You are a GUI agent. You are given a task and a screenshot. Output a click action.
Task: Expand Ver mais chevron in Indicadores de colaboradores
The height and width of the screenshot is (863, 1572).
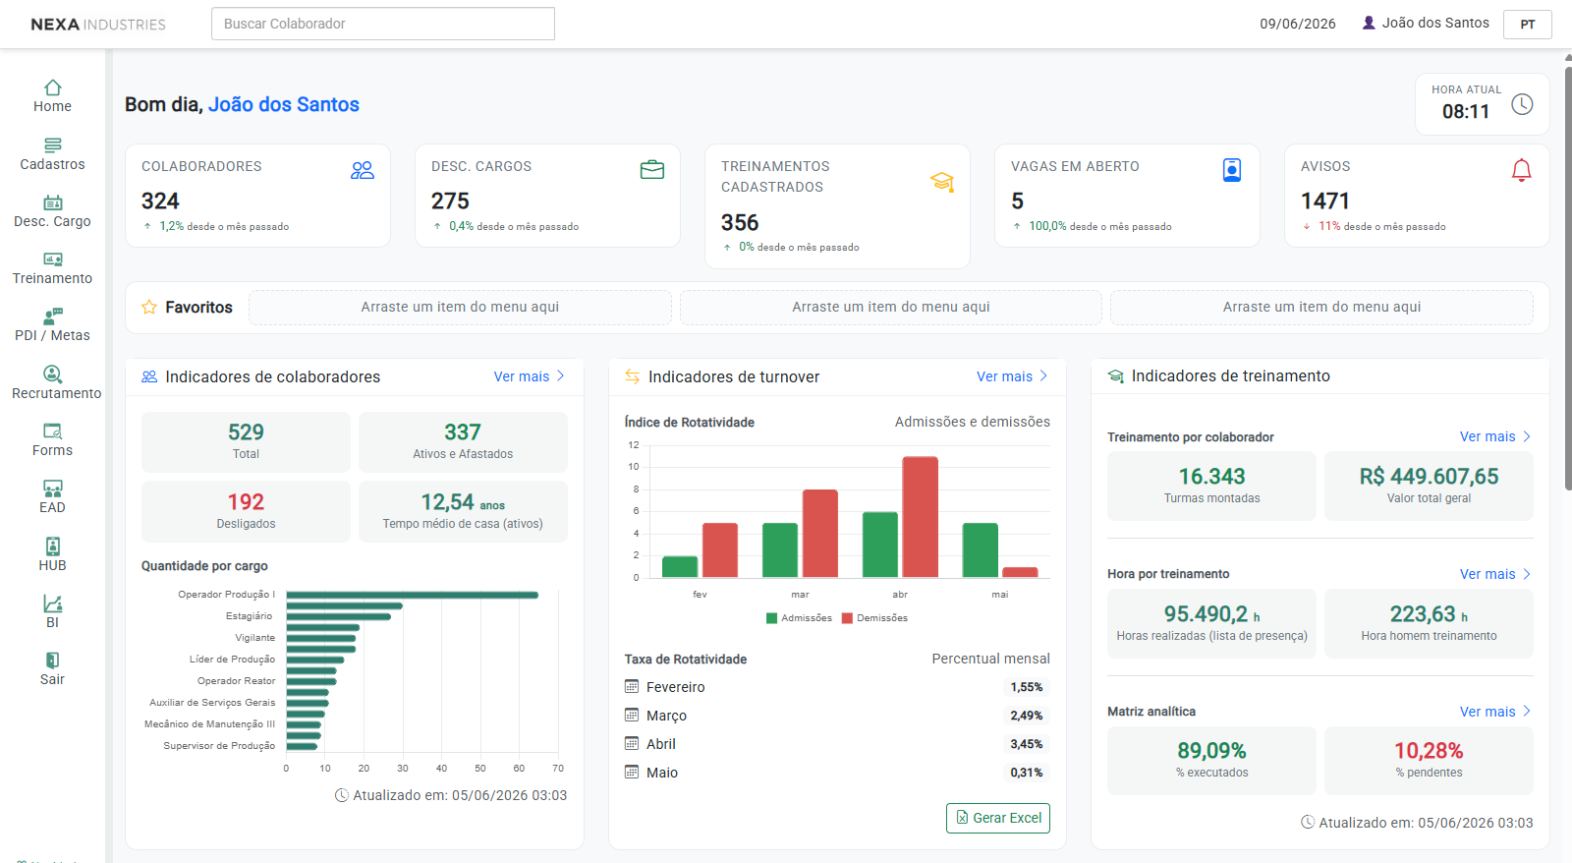(x=561, y=376)
